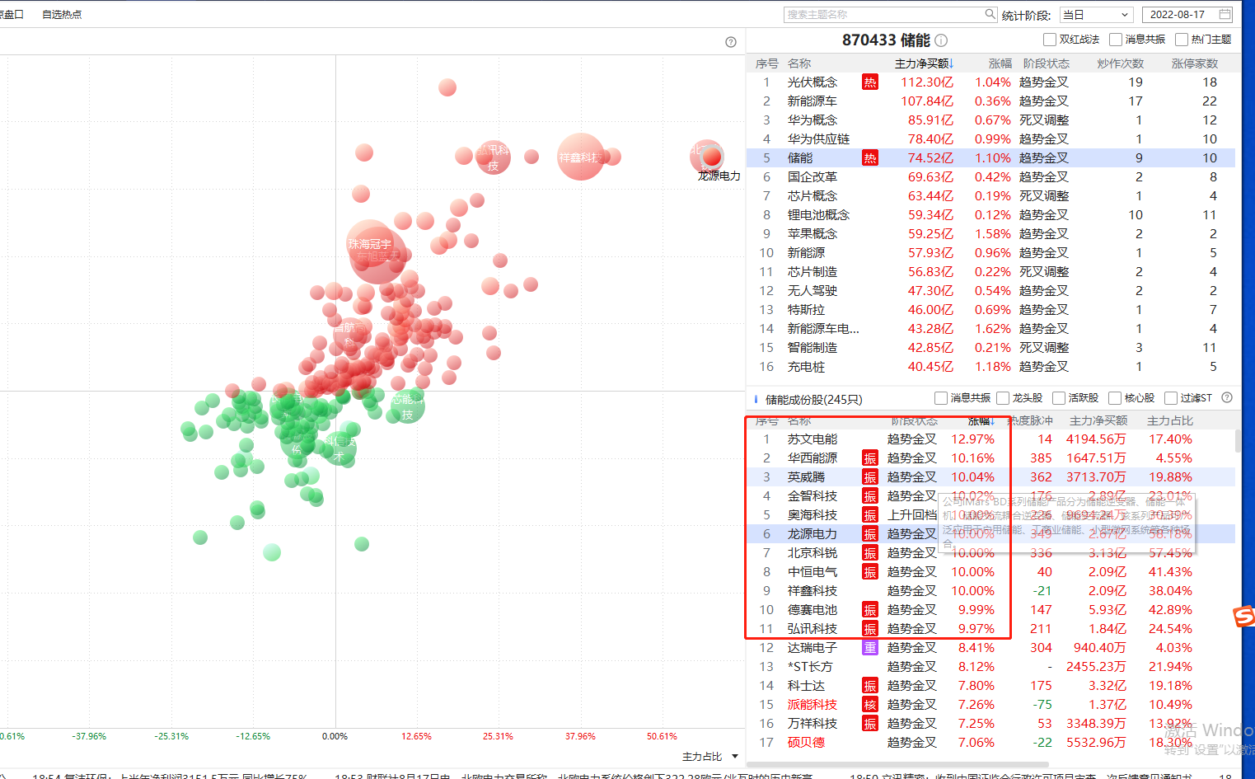Click the 热 badge on the 光伏概念 row
Screen dimensions: 1255x779
(x=869, y=82)
